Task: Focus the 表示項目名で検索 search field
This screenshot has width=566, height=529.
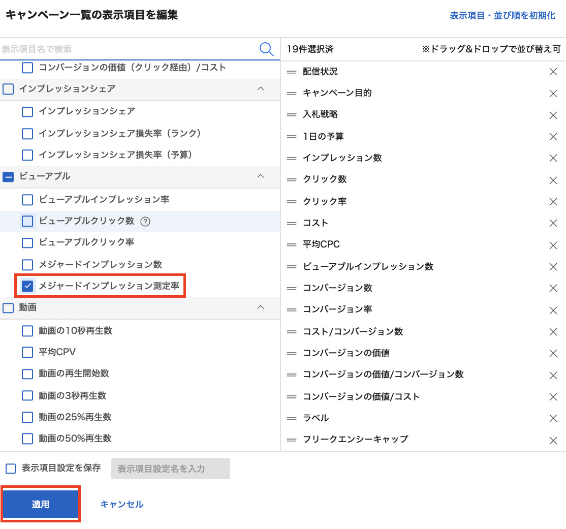Action: [127, 49]
